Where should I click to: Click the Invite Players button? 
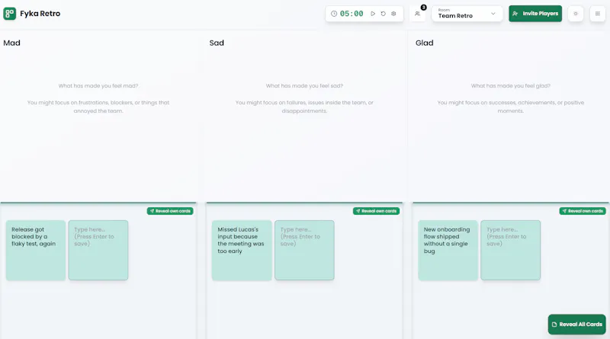(x=535, y=14)
